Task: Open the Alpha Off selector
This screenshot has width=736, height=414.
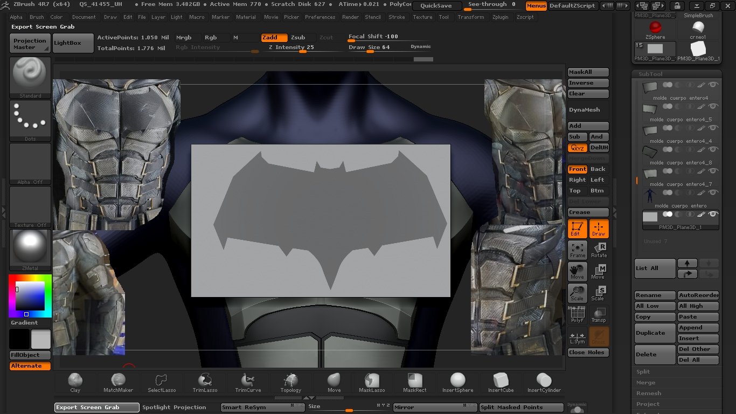Action: [30, 164]
